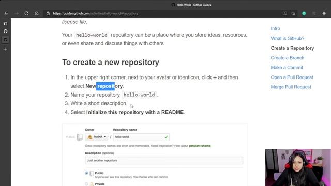Click 'Write a short description.' step text

[x=99, y=103]
